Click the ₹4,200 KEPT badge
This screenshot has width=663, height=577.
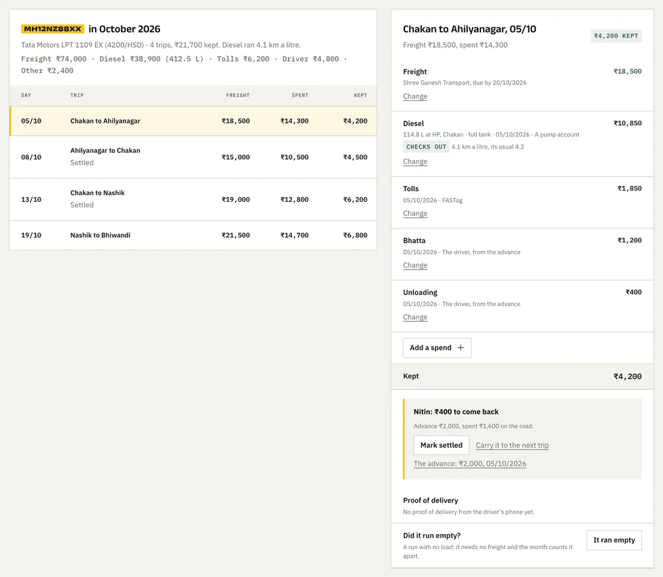pyautogui.click(x=616, y=36)
